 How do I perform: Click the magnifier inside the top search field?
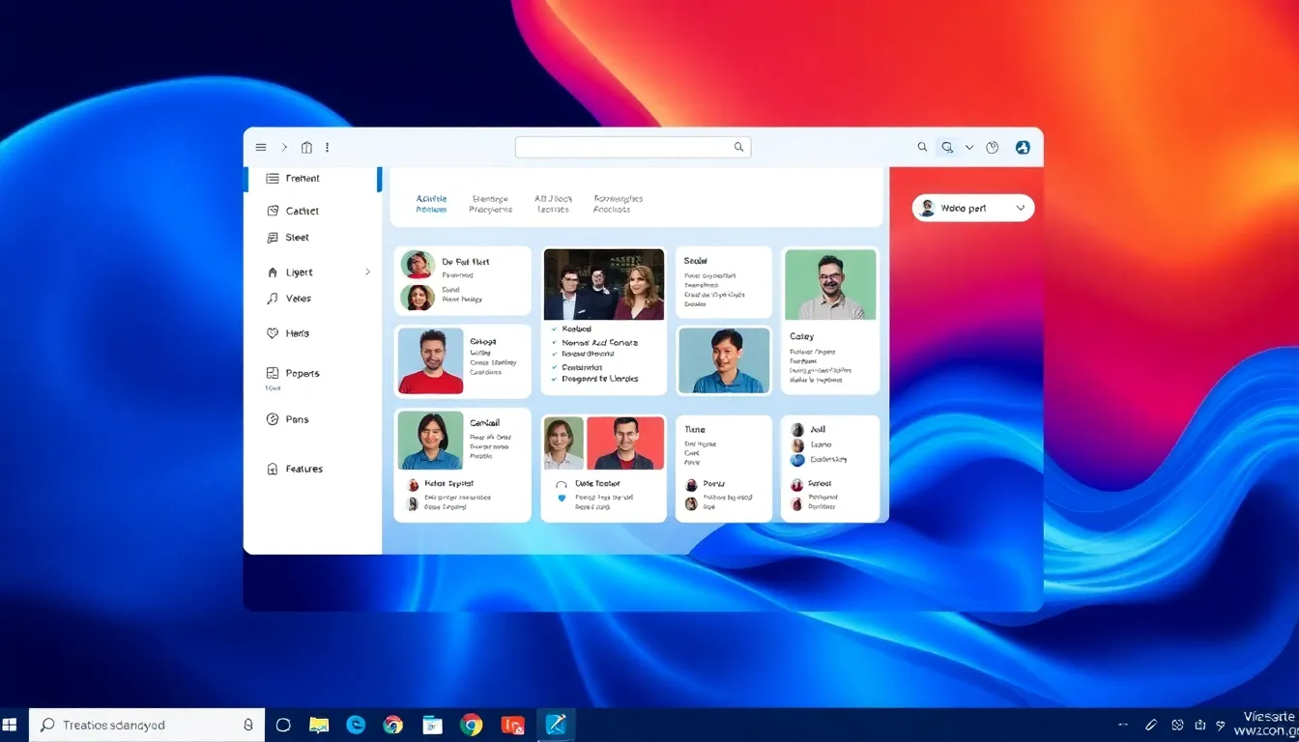tap(738, 148)
